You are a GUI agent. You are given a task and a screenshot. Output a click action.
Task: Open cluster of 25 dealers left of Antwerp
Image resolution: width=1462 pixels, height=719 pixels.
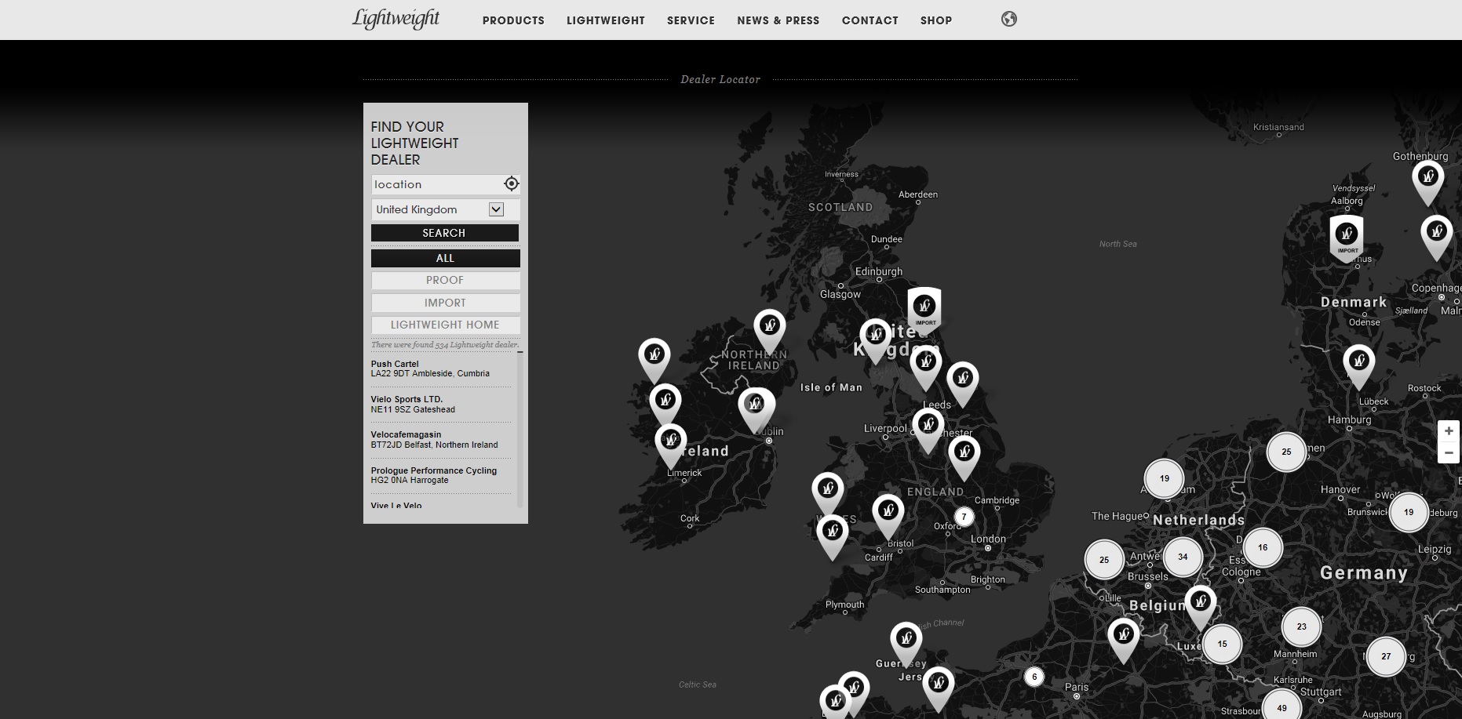(1104, 560)
